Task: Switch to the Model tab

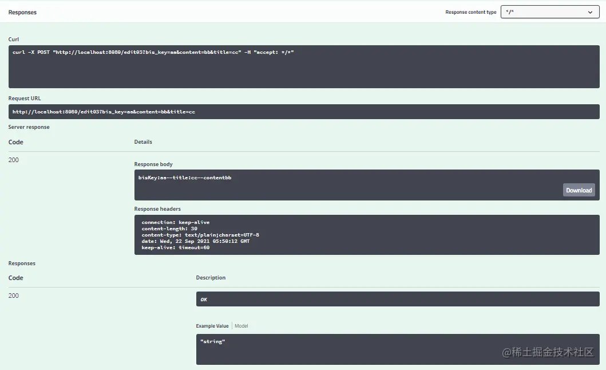Action: pyautogui.click(x=241, y=326)
